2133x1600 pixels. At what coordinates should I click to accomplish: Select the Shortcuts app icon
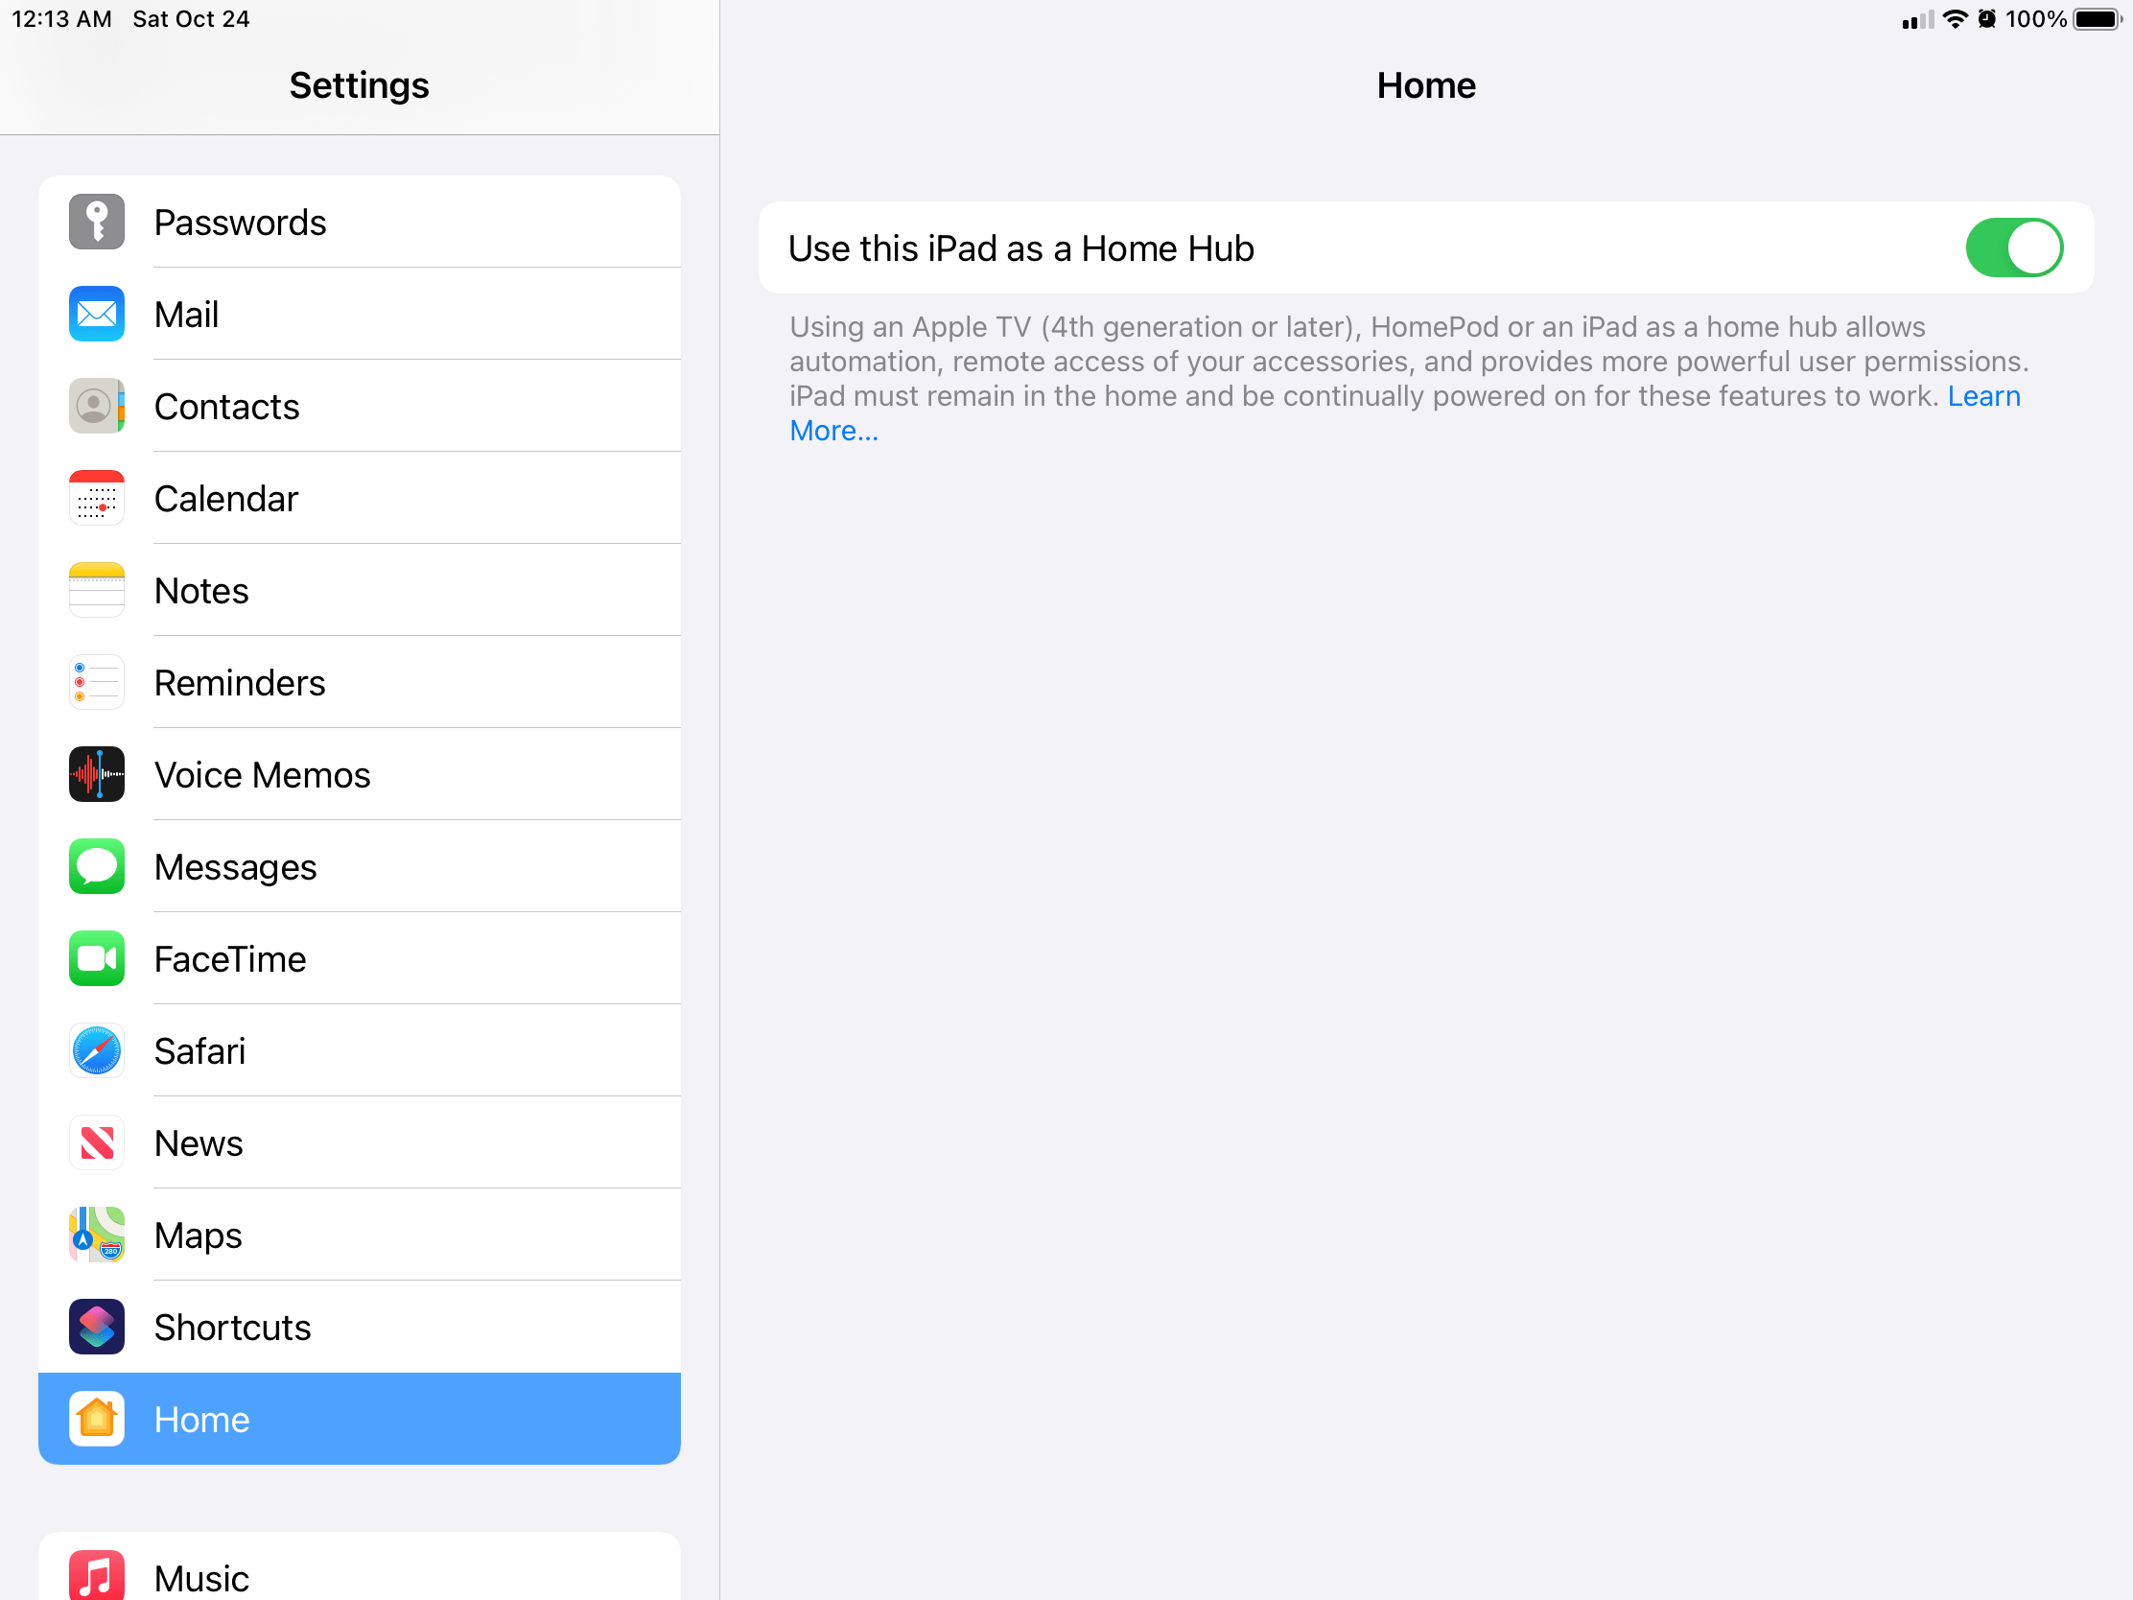pos(96,1326)
